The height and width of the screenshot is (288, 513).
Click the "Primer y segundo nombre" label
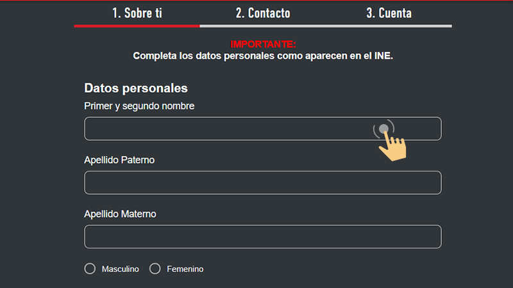pyautogui.click(x=139, y=106)
